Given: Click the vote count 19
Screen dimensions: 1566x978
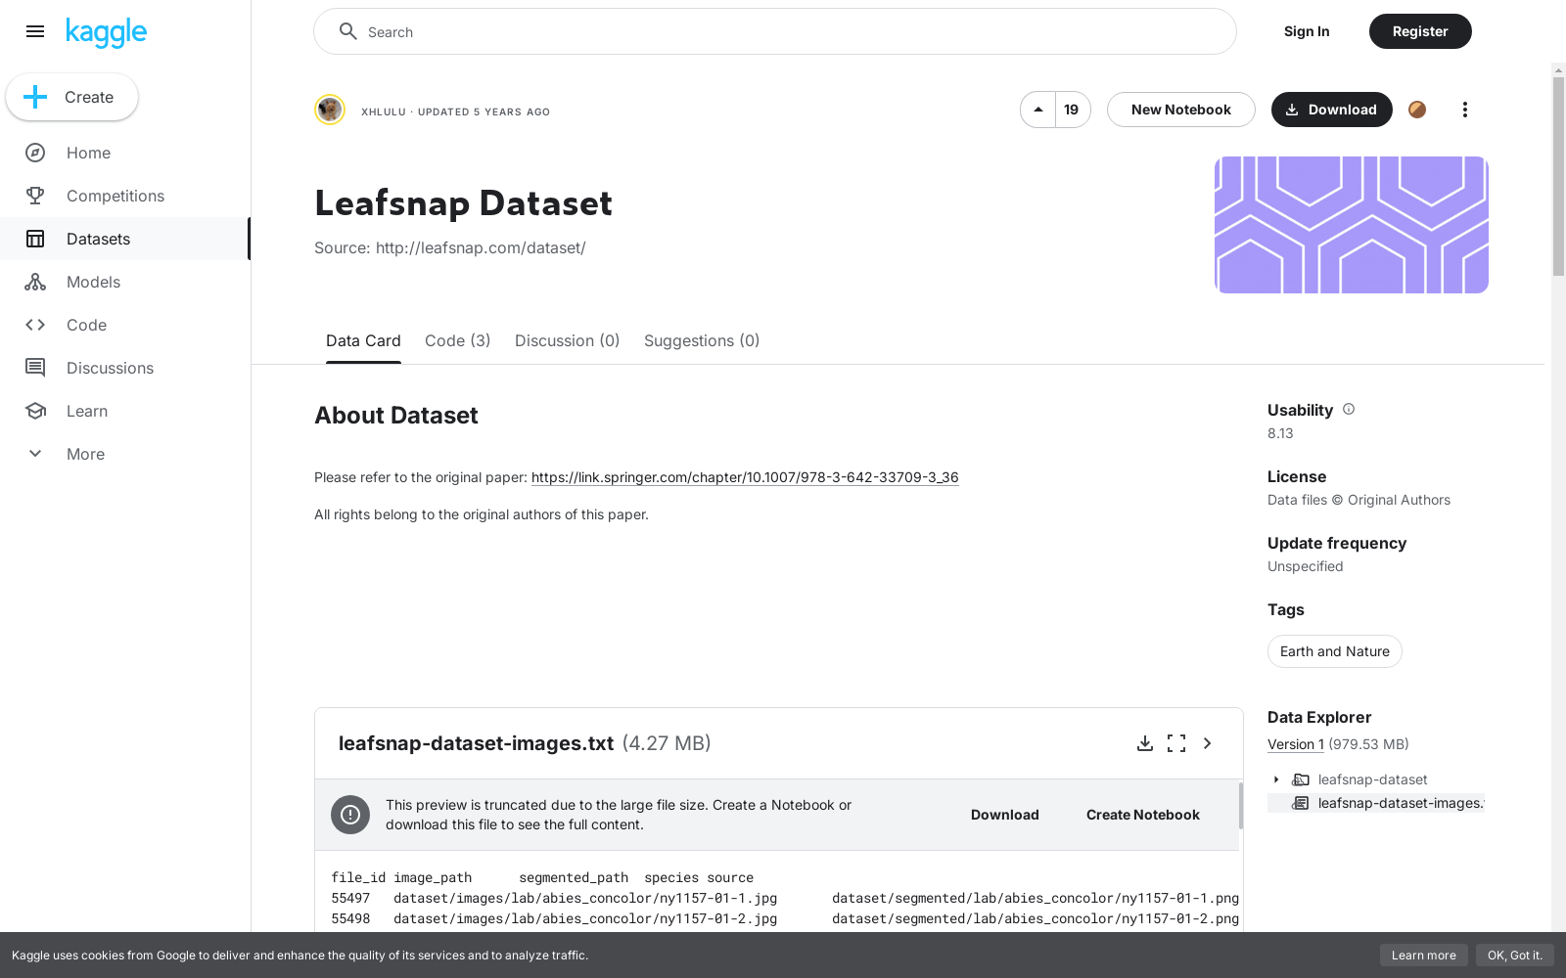Looking at the screenshot, I should (x=1072, y=110).
